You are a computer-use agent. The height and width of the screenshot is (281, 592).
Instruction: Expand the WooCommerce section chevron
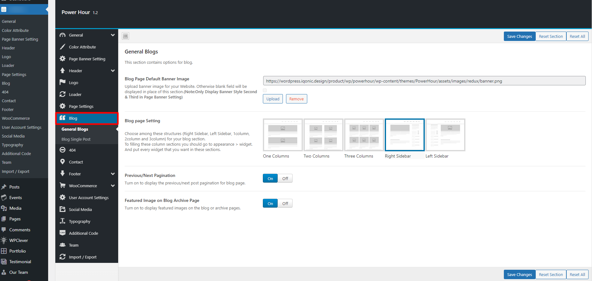[113, 186]
